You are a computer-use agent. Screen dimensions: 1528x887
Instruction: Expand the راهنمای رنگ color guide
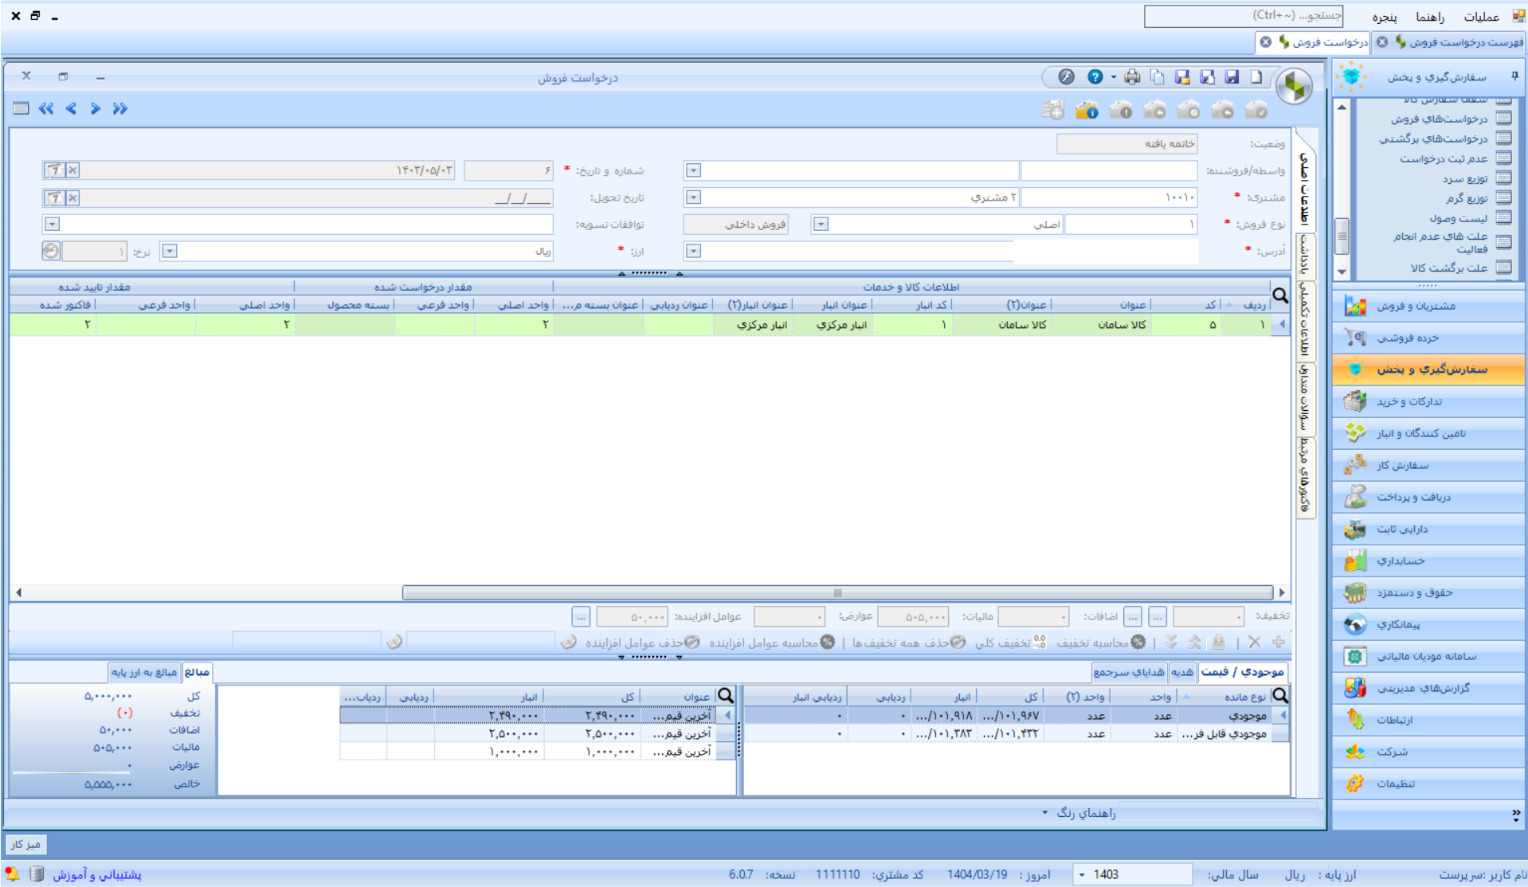tap(1079, 813)
